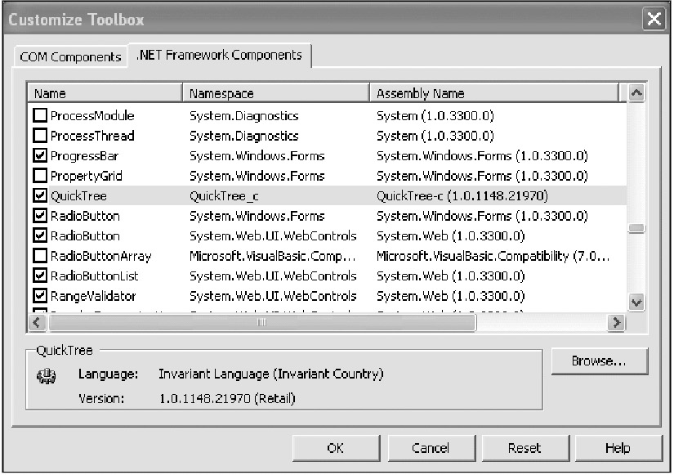
Task: Sort by the Assembly Name column header
Action: coord(493,93)
